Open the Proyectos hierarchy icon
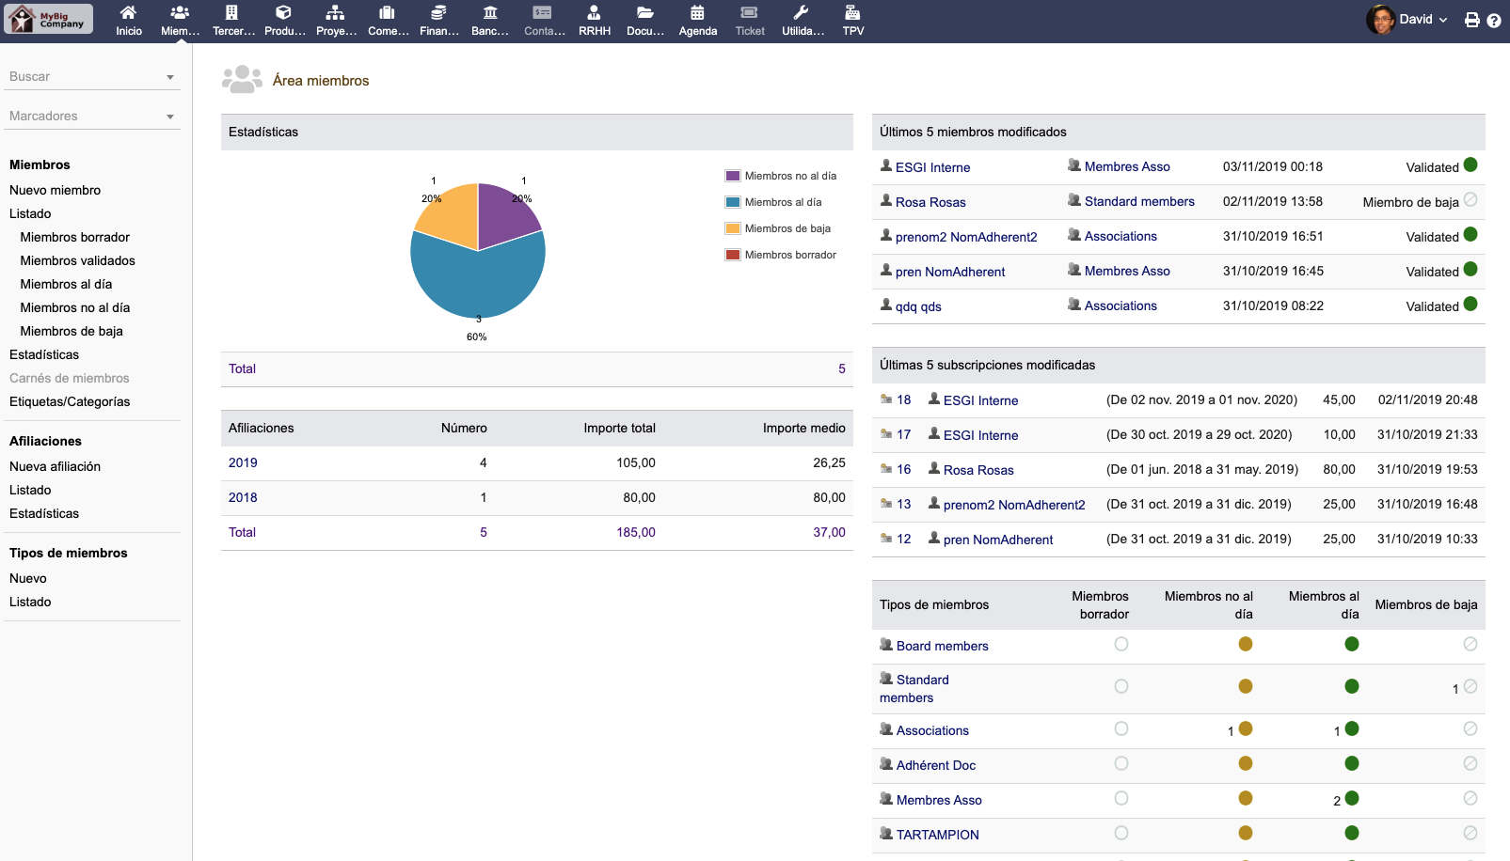Screen dimensions: 1510x861 point(335,12)
